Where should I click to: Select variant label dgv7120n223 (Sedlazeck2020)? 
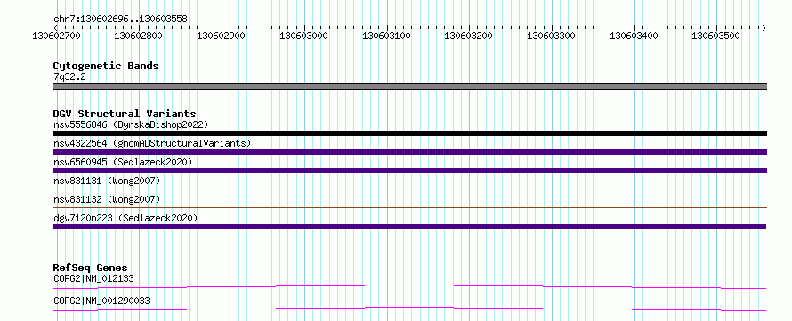click(x=125, y=218)
